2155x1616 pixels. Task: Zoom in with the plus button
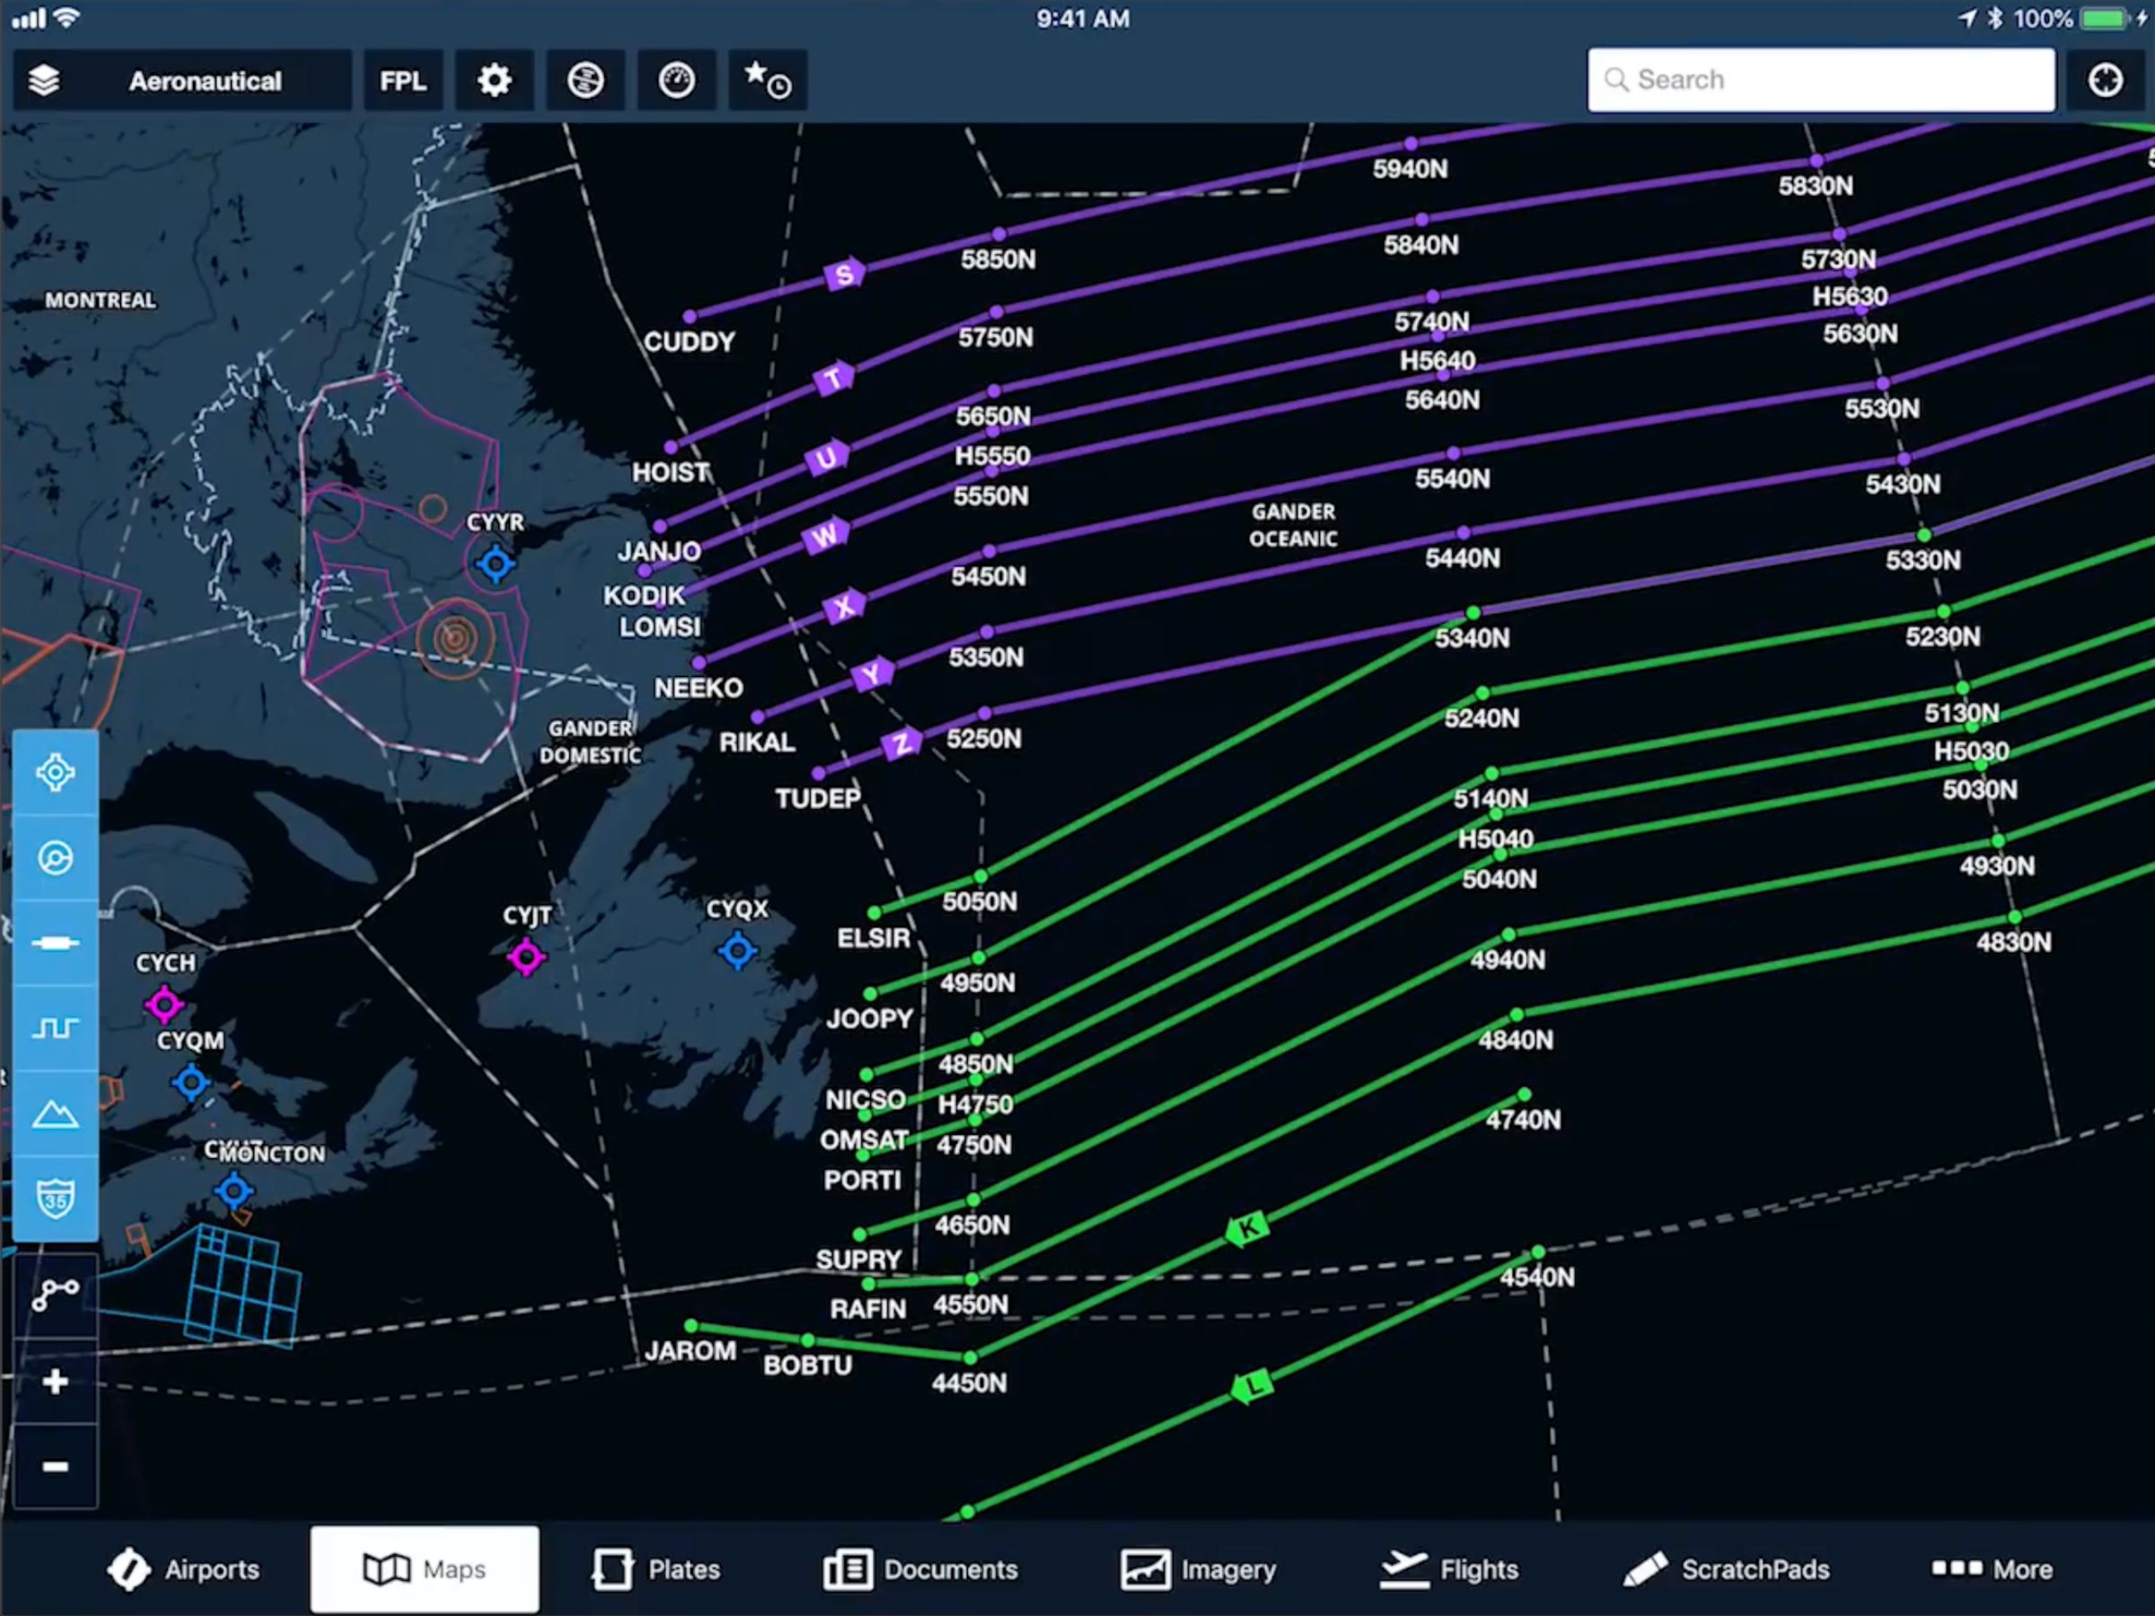[56, 1382]
